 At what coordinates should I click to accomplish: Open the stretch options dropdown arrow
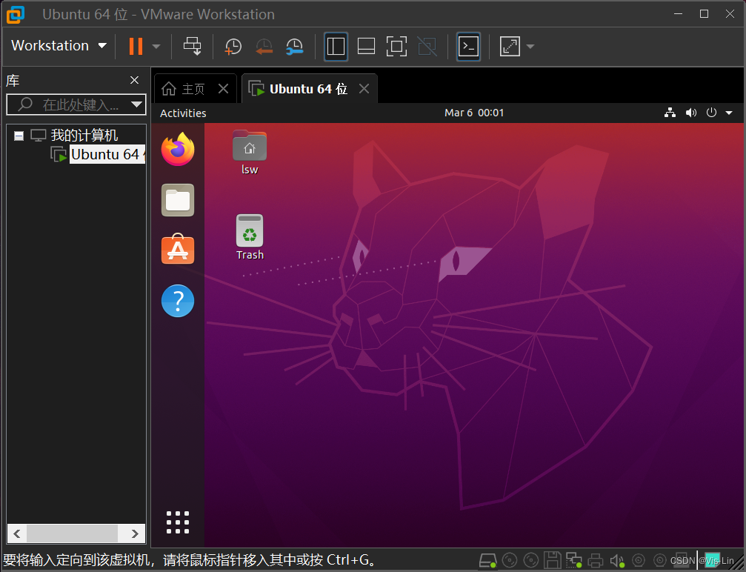click(x=530, y=47)
